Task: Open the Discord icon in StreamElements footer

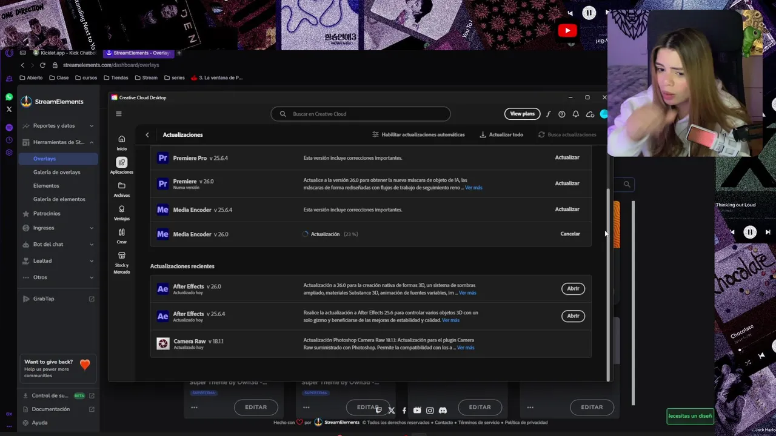Action: click(443, 411)
